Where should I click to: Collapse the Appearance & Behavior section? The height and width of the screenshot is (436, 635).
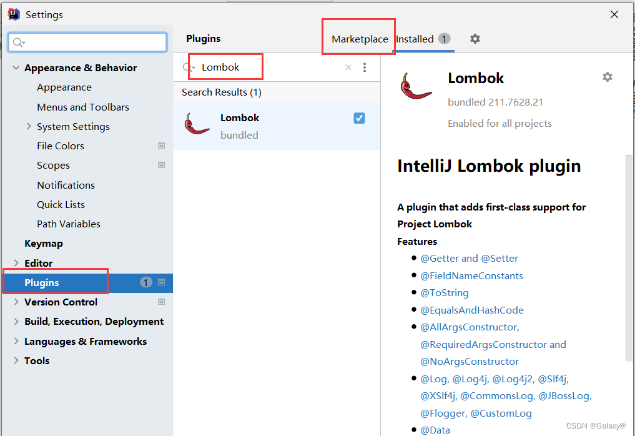click(x=16, y=67)
